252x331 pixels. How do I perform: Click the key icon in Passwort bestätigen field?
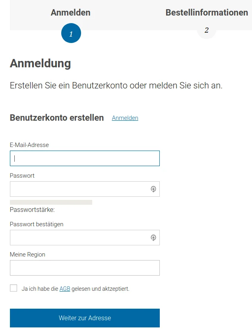153,238
